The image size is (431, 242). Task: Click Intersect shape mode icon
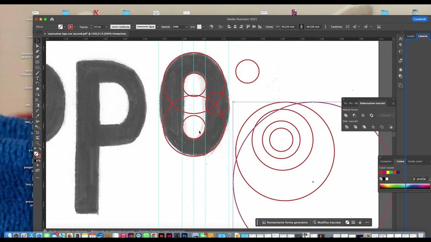click(x=363, y=115)
